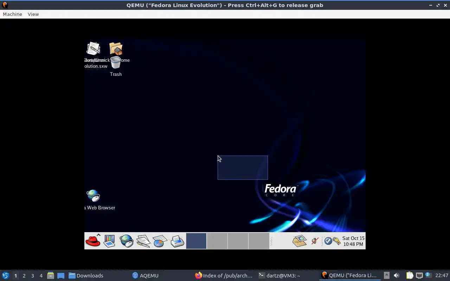Switch to the second Fedora workspace
450x281 pixels.
[217, 241]
